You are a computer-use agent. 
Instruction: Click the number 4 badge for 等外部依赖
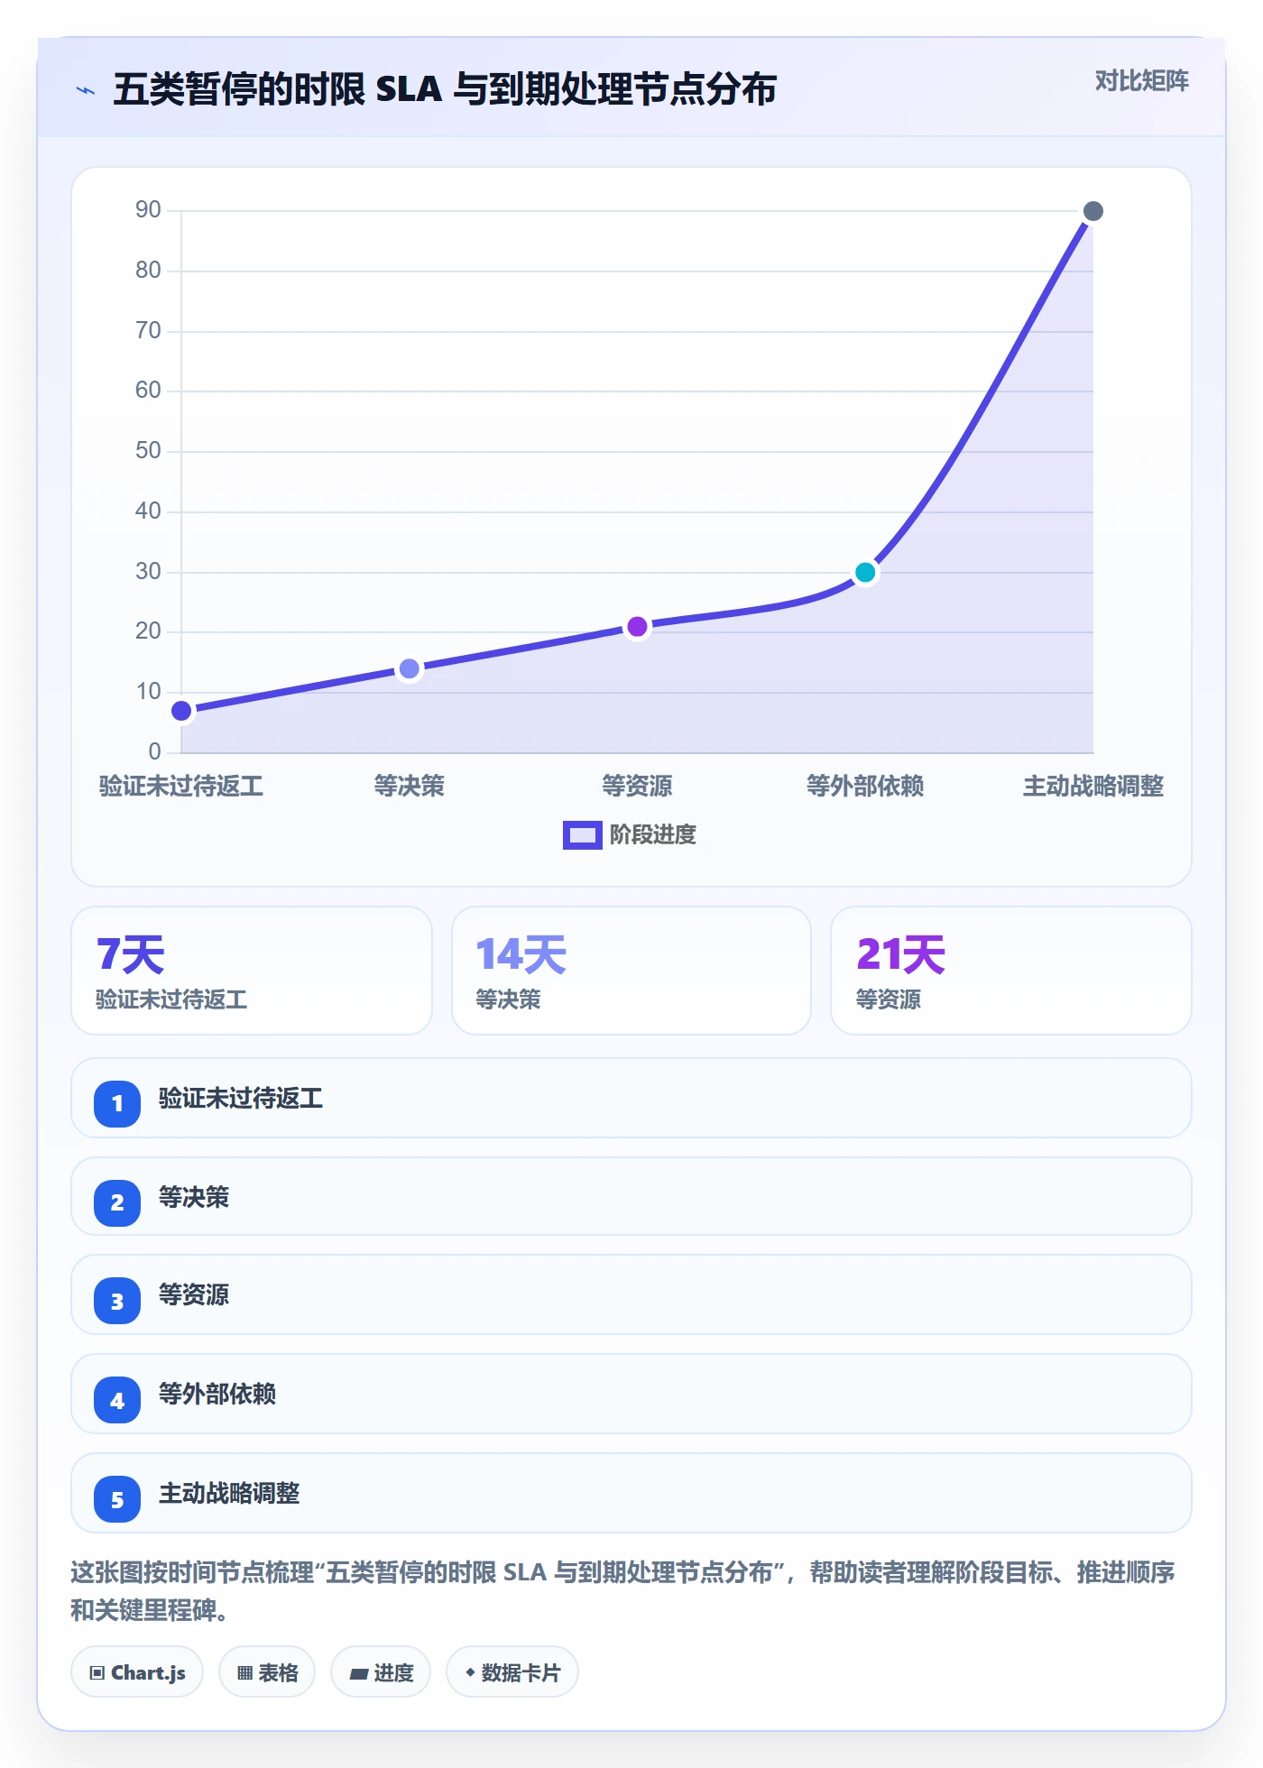coord(117,1400)
